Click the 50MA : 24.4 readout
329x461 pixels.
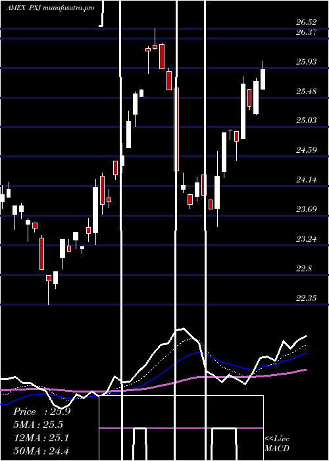[41, 450]
